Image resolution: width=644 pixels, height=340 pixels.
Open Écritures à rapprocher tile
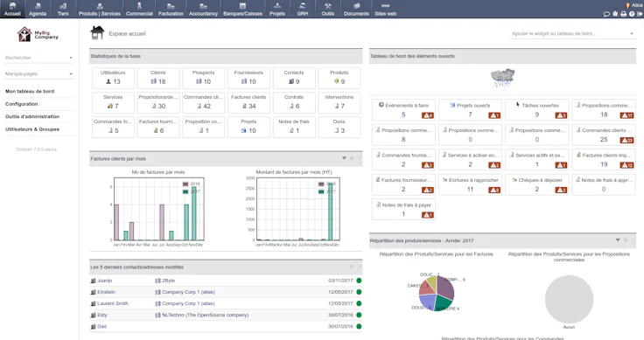[x=470, y=184]
